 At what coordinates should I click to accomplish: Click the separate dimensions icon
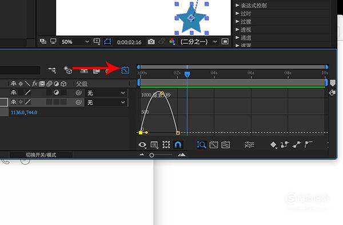[x=249, y=144]
